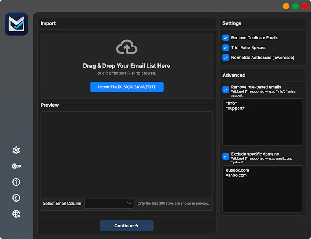The image size is (311, 239).
Task: Click the empty Preview table area
Action: [x=127, y=154]
